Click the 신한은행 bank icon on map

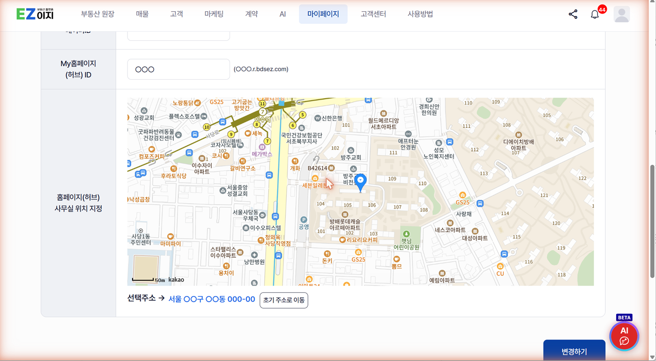pyautogui.click(x=318, y=118)
